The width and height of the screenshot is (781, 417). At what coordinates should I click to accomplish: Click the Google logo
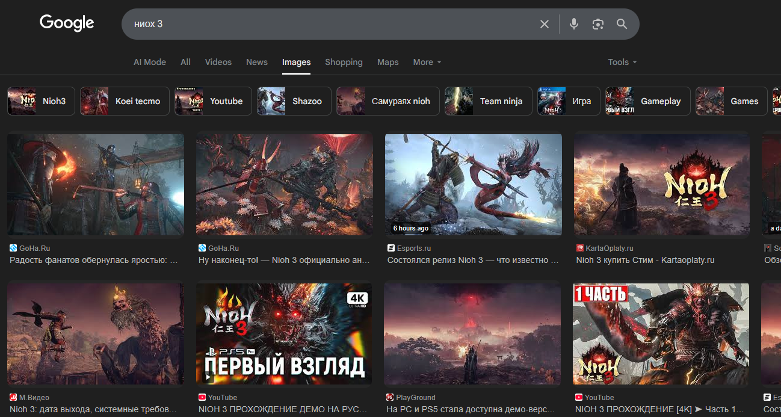coord(67,23)
